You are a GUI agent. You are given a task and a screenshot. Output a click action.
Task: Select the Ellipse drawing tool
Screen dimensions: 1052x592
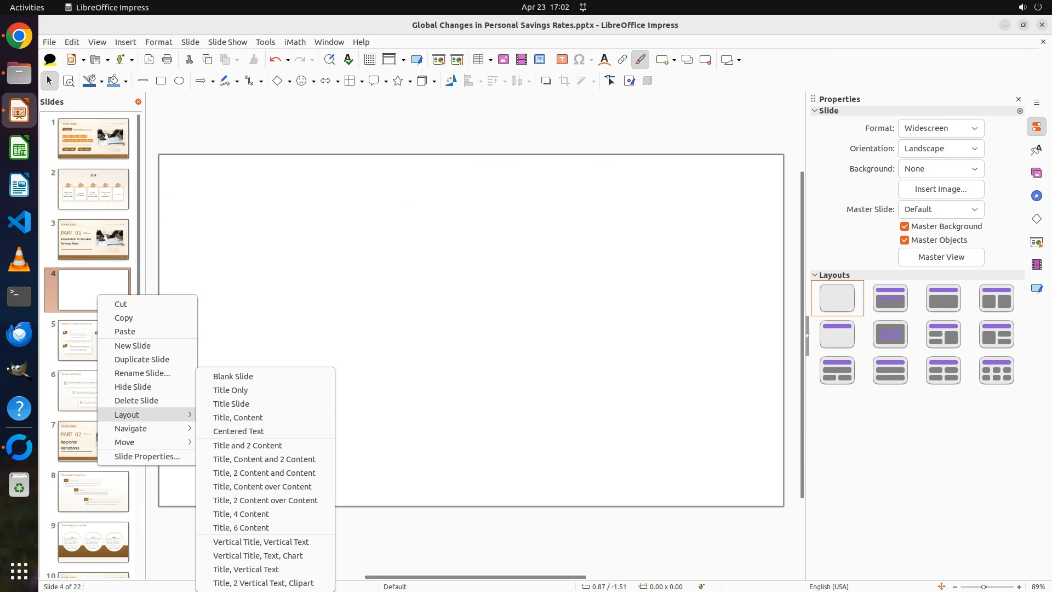click(179, 81)
